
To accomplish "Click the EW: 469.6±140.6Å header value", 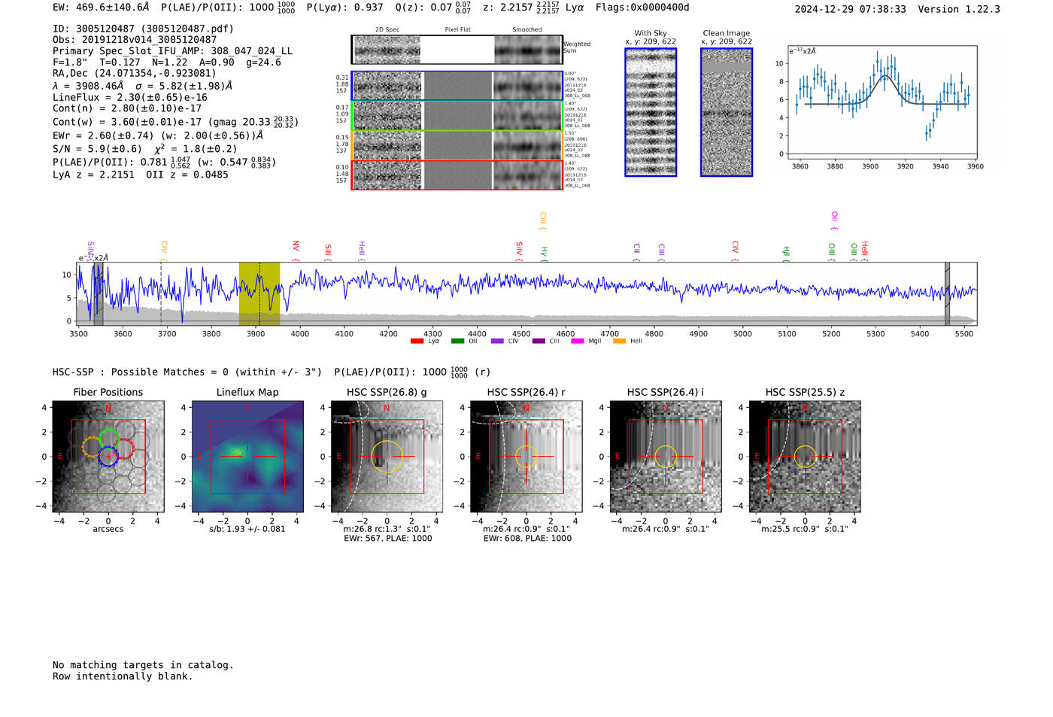I will pos(101,8).
